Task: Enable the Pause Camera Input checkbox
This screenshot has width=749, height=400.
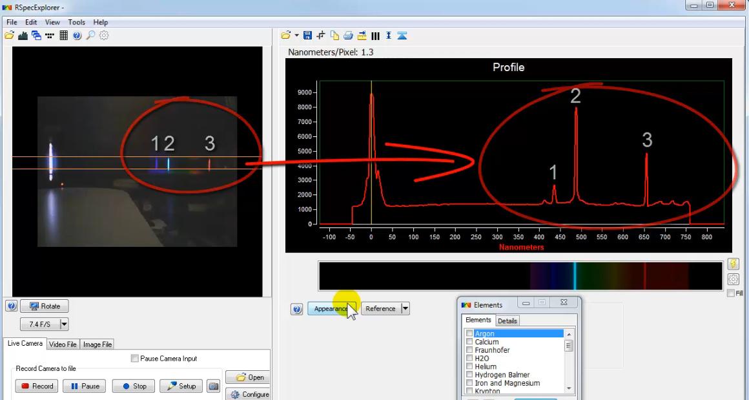Action: pyautogui.click(x=135, y=359)
